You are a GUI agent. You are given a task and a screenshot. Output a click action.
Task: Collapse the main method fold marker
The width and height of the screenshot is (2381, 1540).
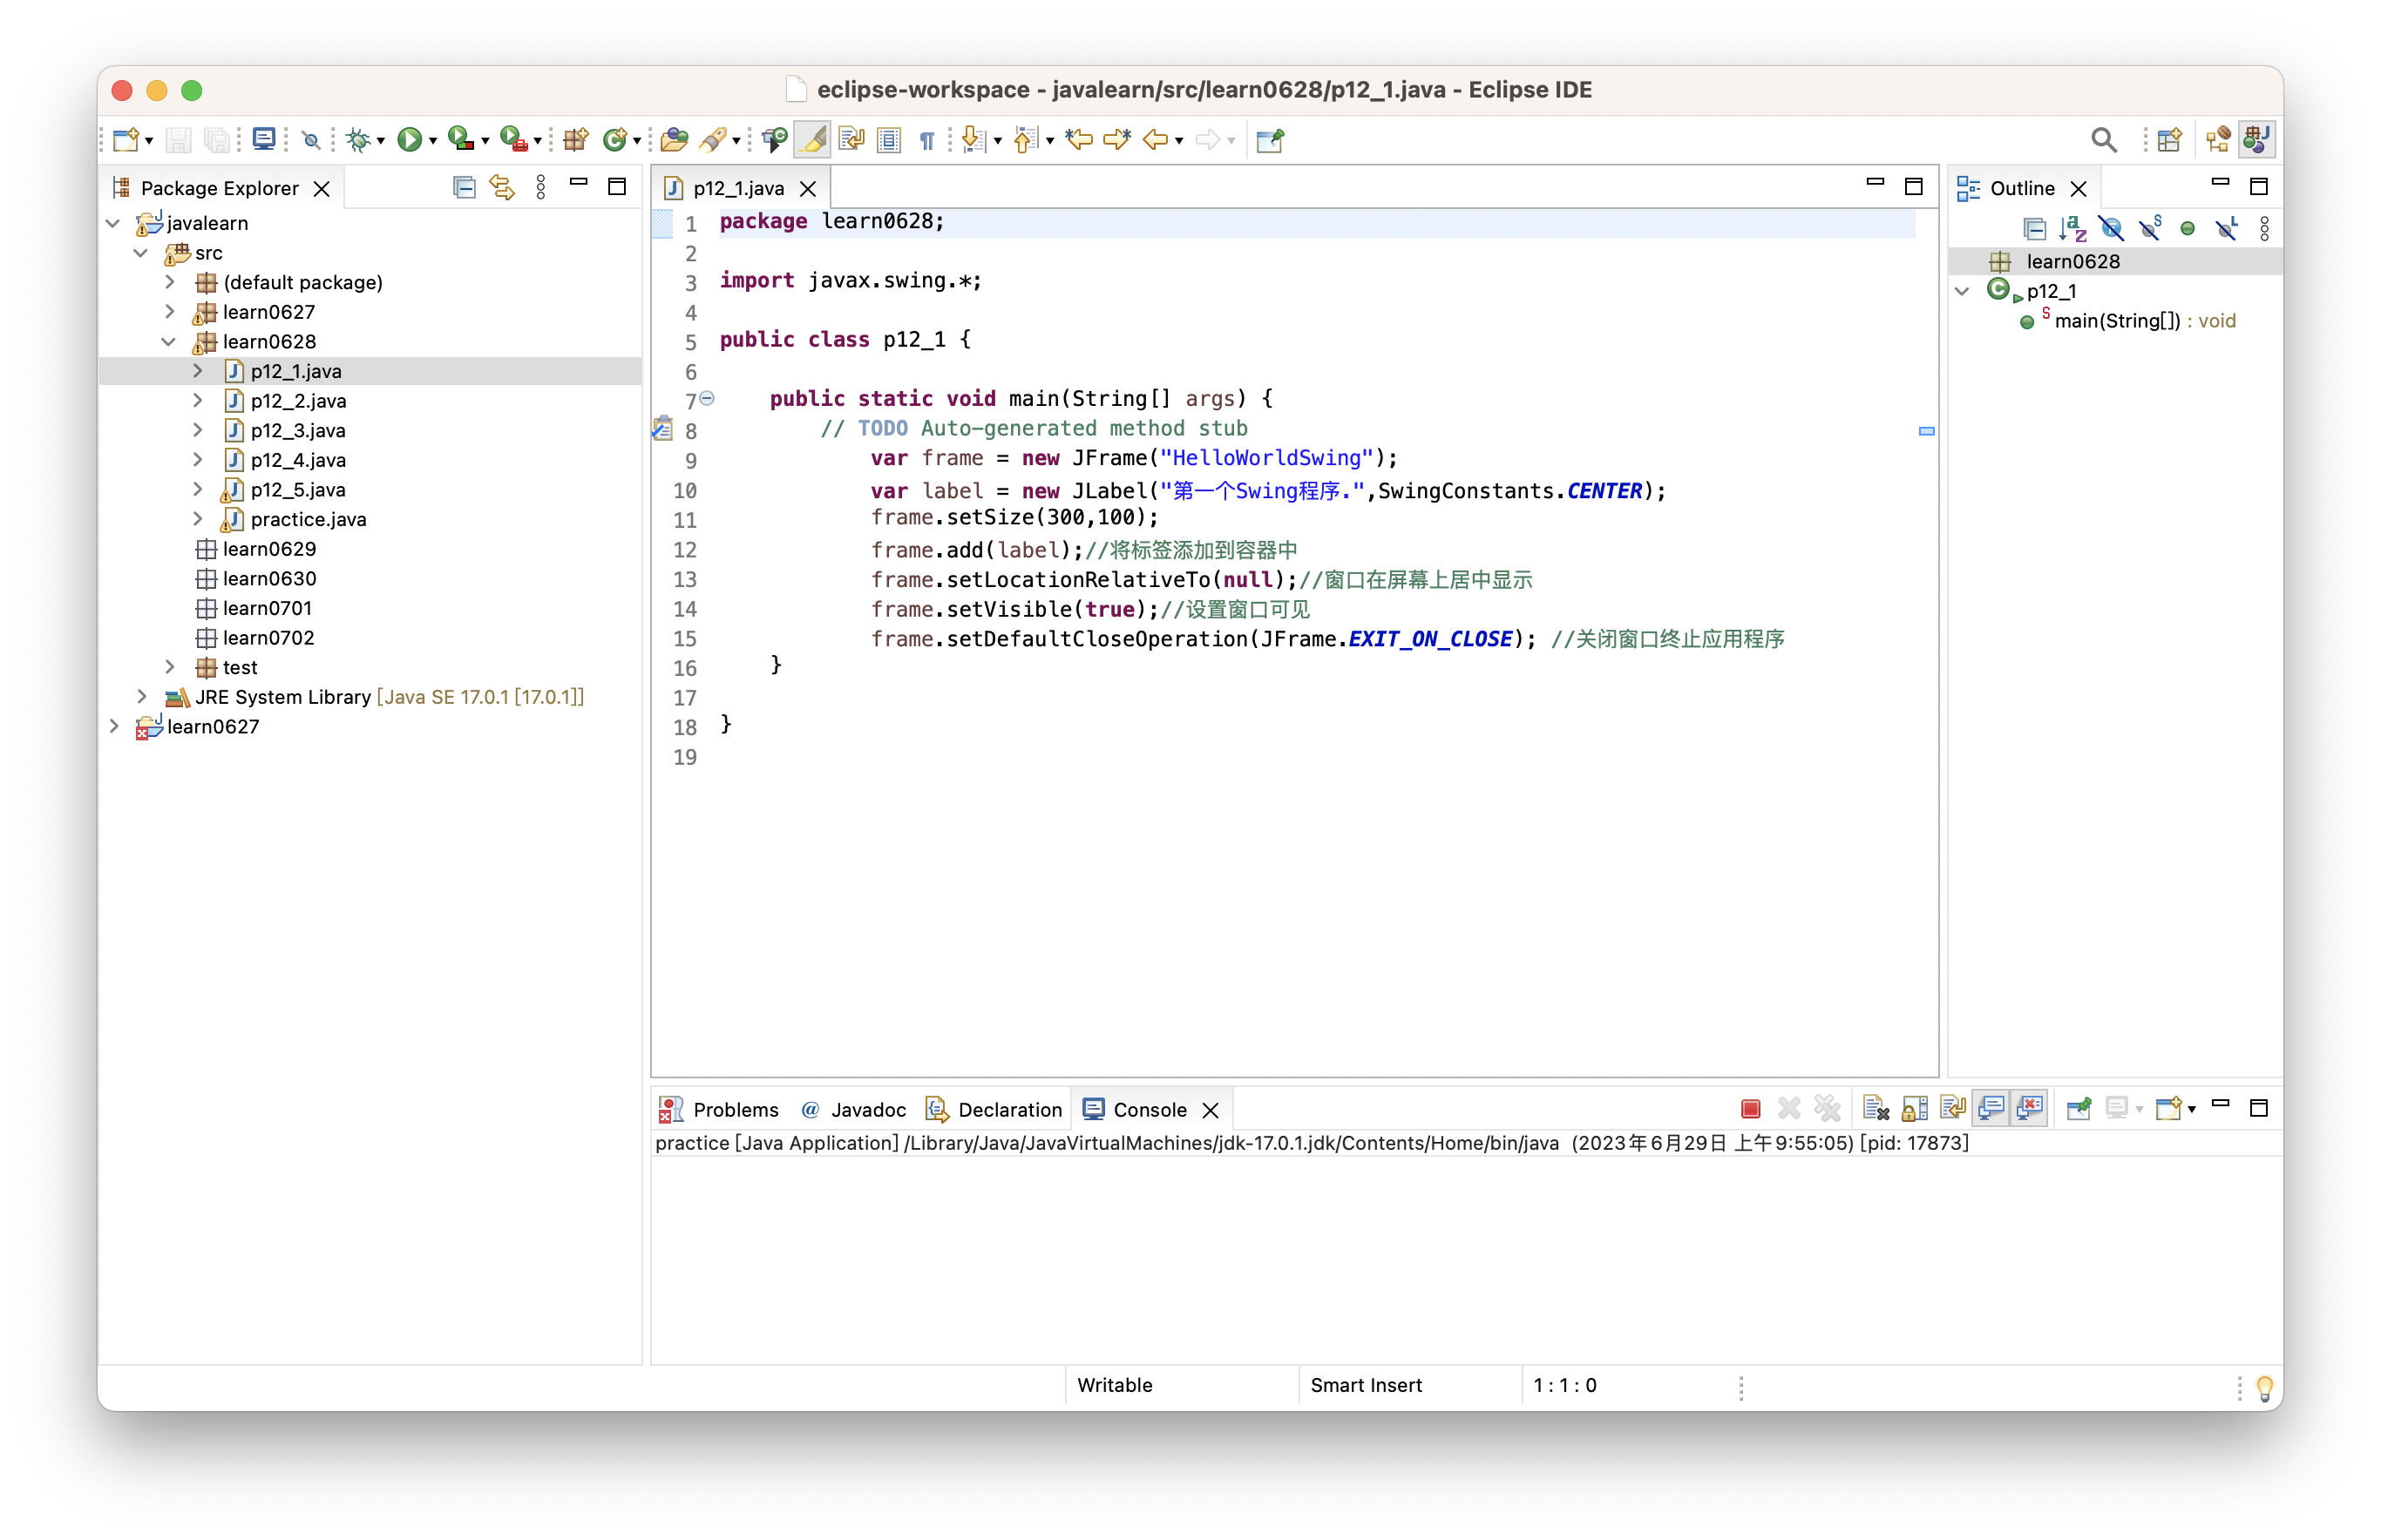point(708,399)
